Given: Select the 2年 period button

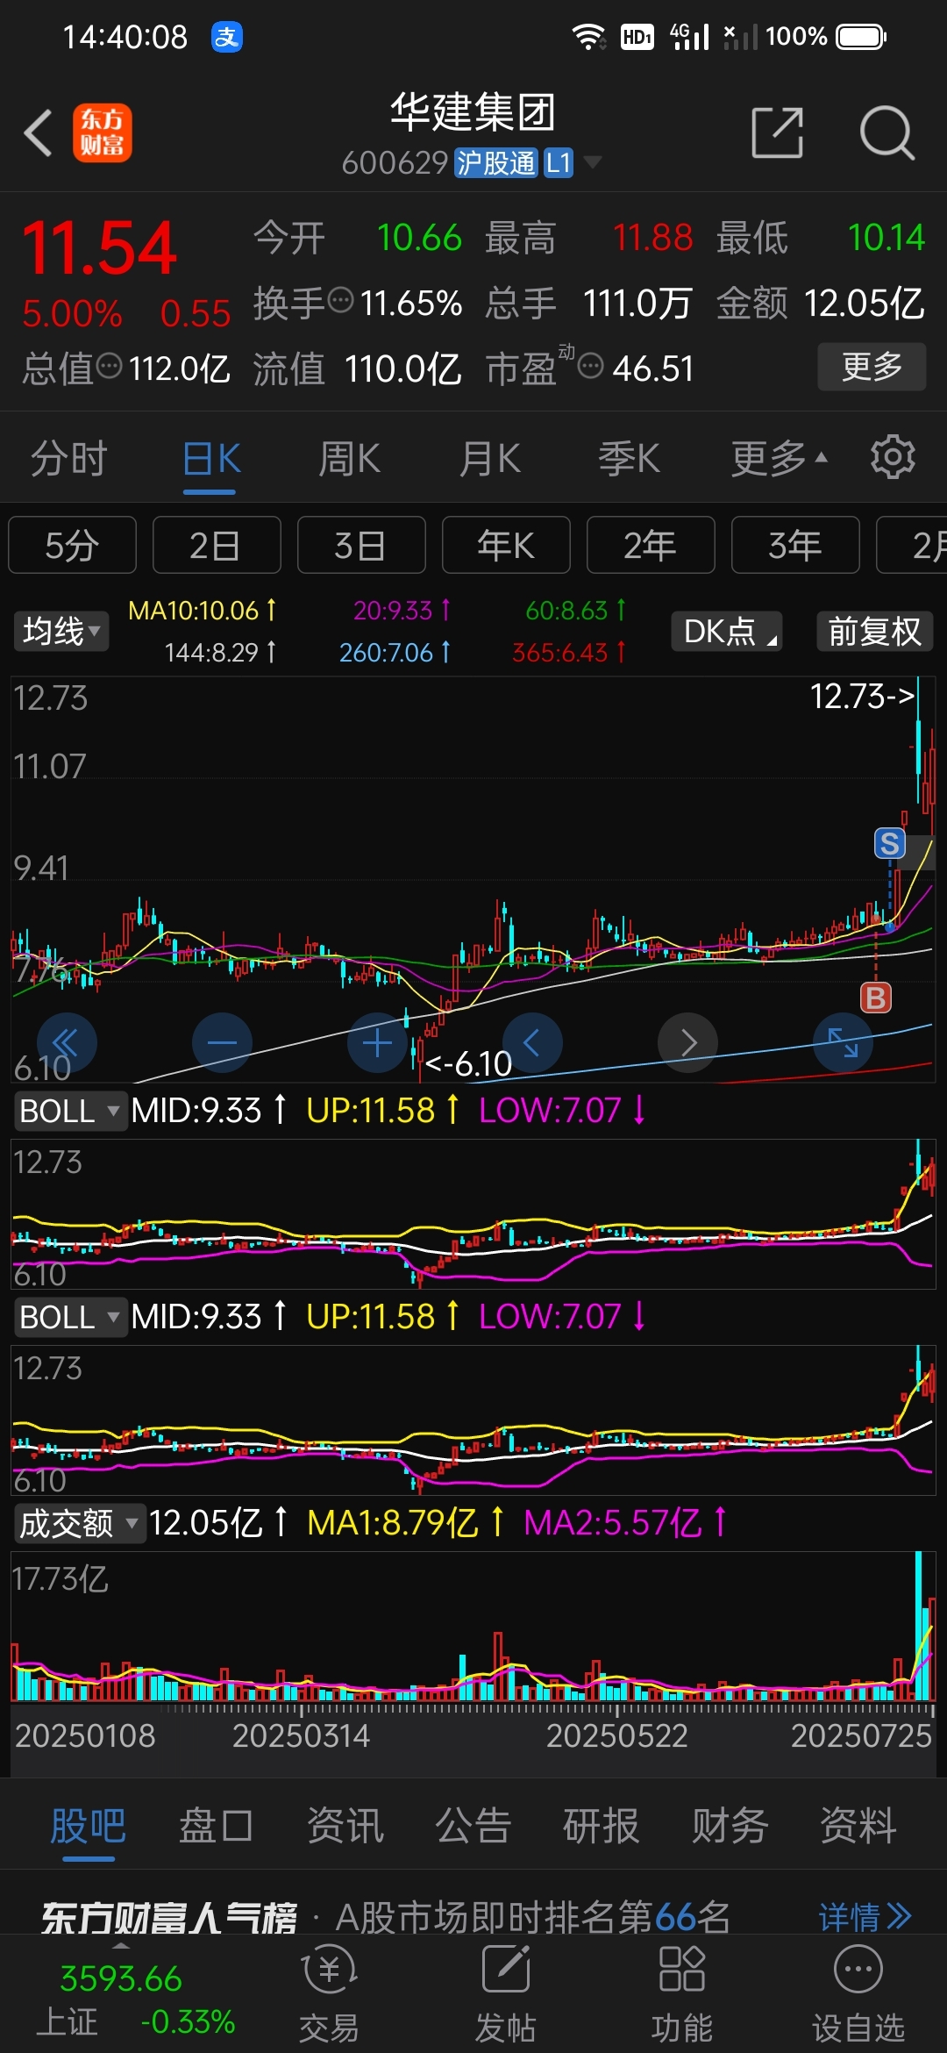Looking at the screenshot, I should (651, 545).
